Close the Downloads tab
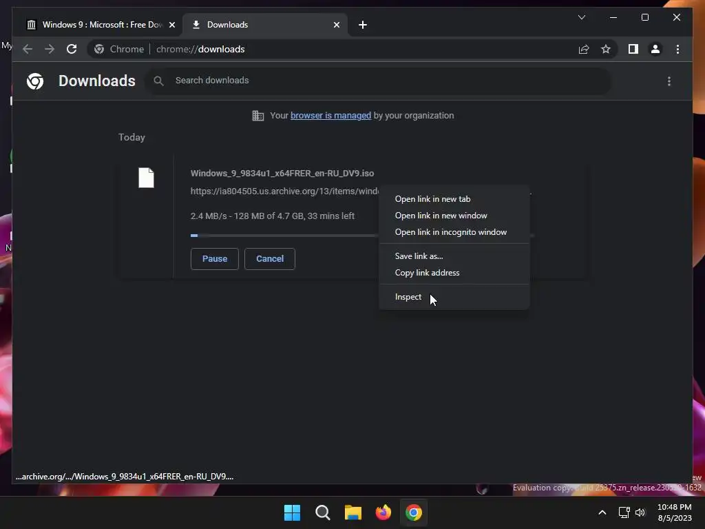The height and width of the screenshot is (529, 705). [x=336, y=25]
